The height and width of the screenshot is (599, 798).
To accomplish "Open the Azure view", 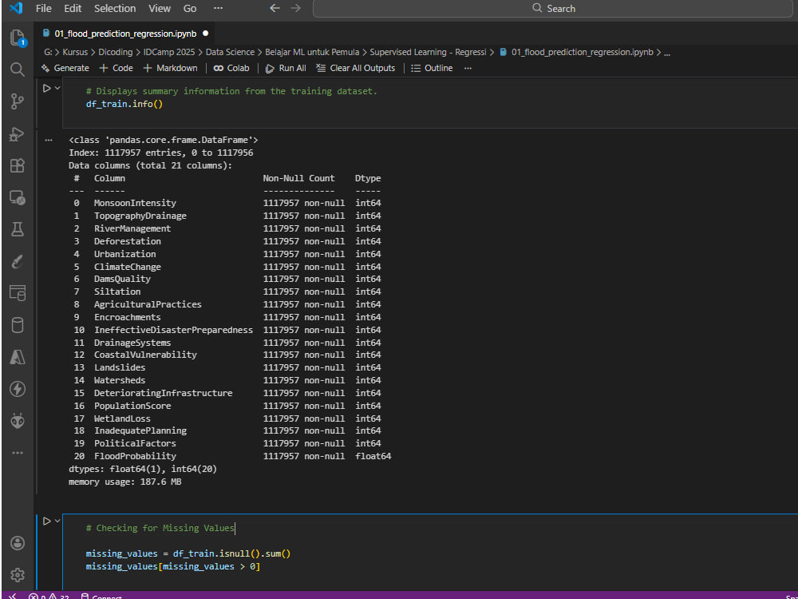I will [x=18, y=357].
